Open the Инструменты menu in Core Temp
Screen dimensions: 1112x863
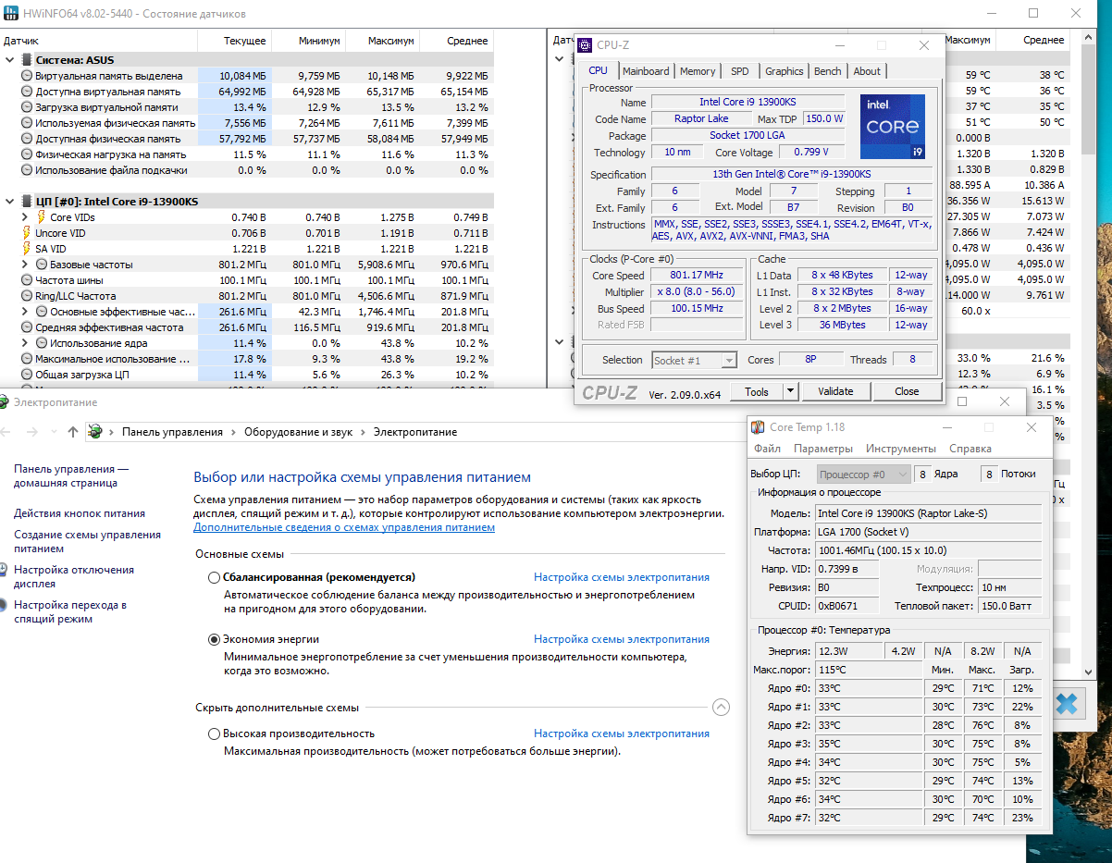coord(901,449)
